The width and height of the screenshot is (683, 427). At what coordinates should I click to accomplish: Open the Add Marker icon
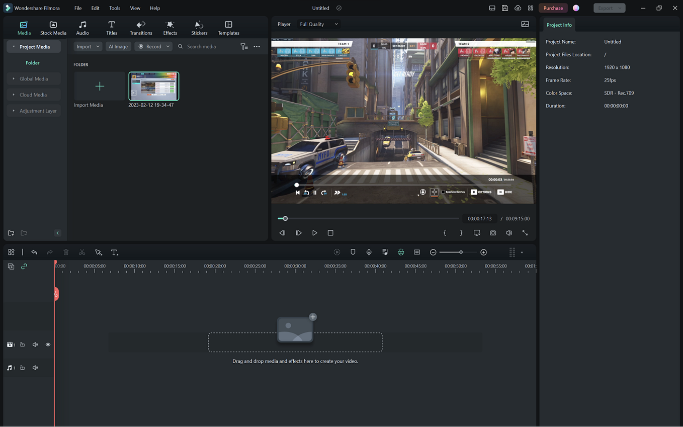[x=353, y=252]
